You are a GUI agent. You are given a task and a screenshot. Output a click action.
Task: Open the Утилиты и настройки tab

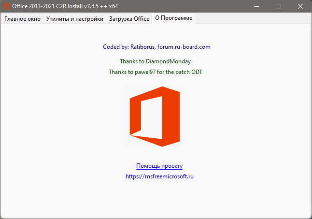(x=75, y=19)
